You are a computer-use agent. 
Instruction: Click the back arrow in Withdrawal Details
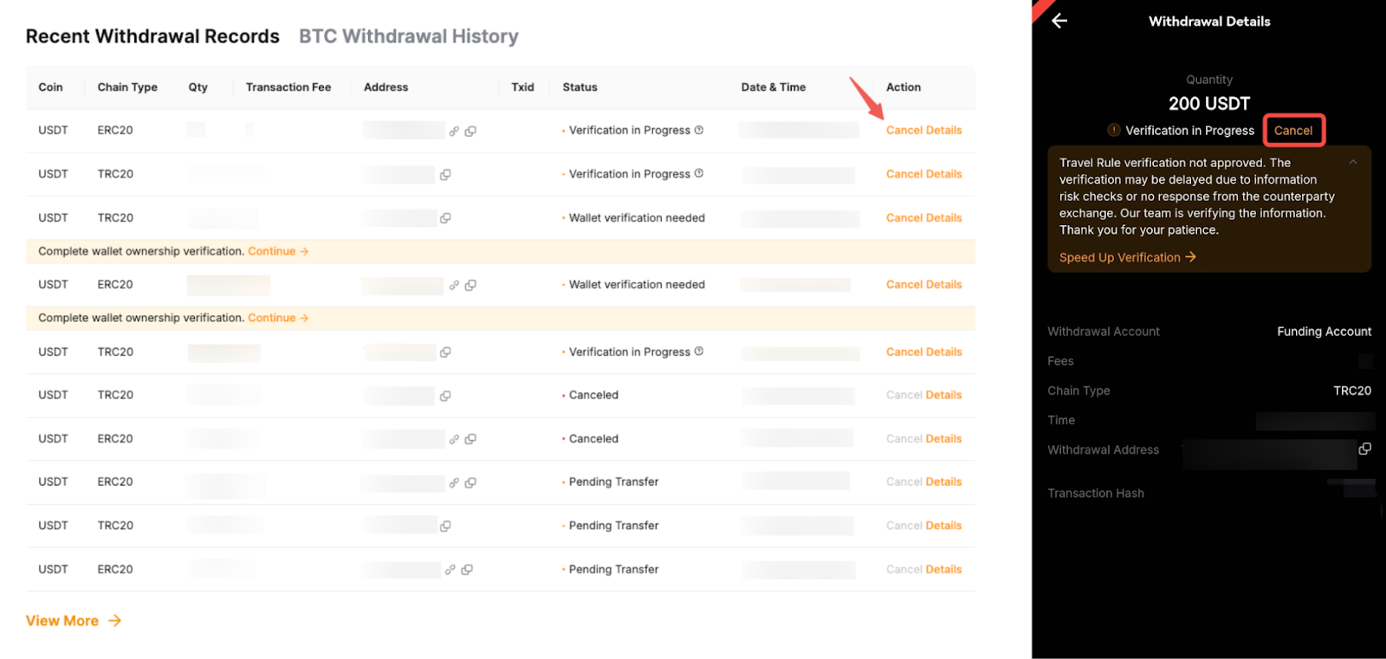1059,21
